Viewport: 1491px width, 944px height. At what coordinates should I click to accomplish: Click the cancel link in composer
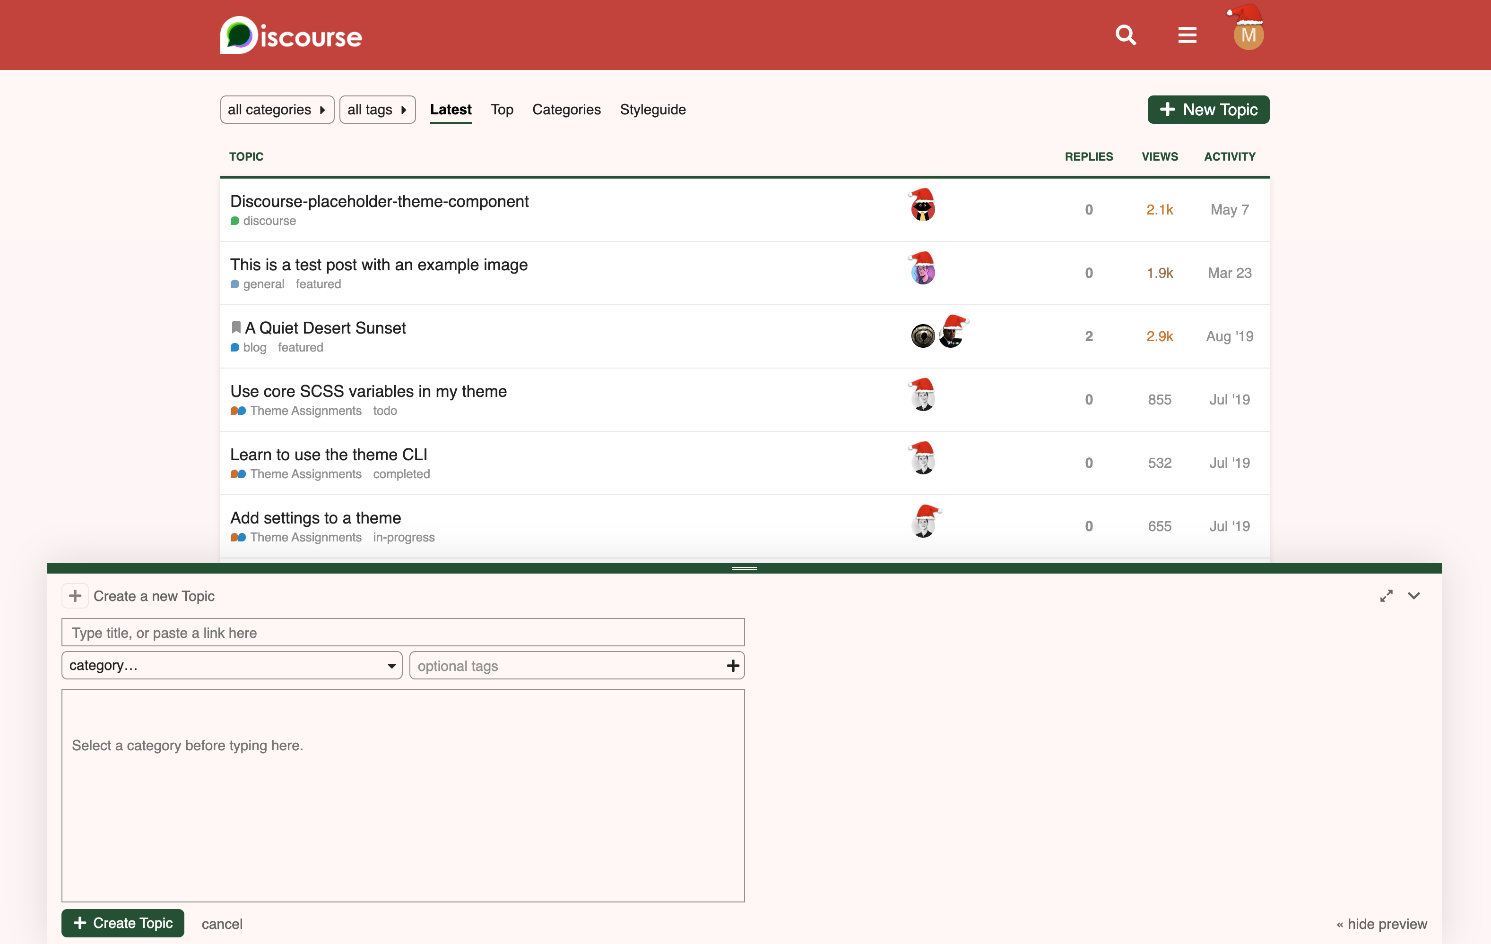[x=222, y=924]
